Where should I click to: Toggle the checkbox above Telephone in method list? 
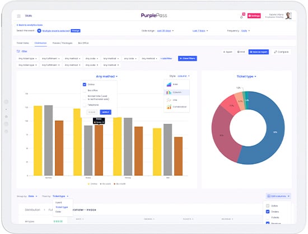click(x=85, y=97)
